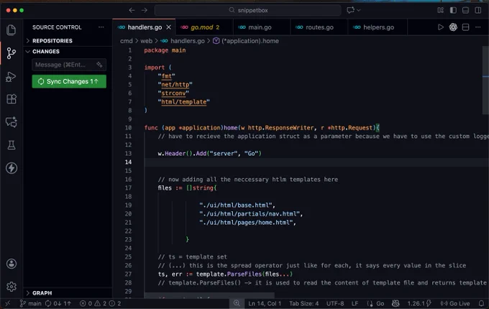489x309 pixels.
Task: Split the editor with the split icon
Action: 465,27
